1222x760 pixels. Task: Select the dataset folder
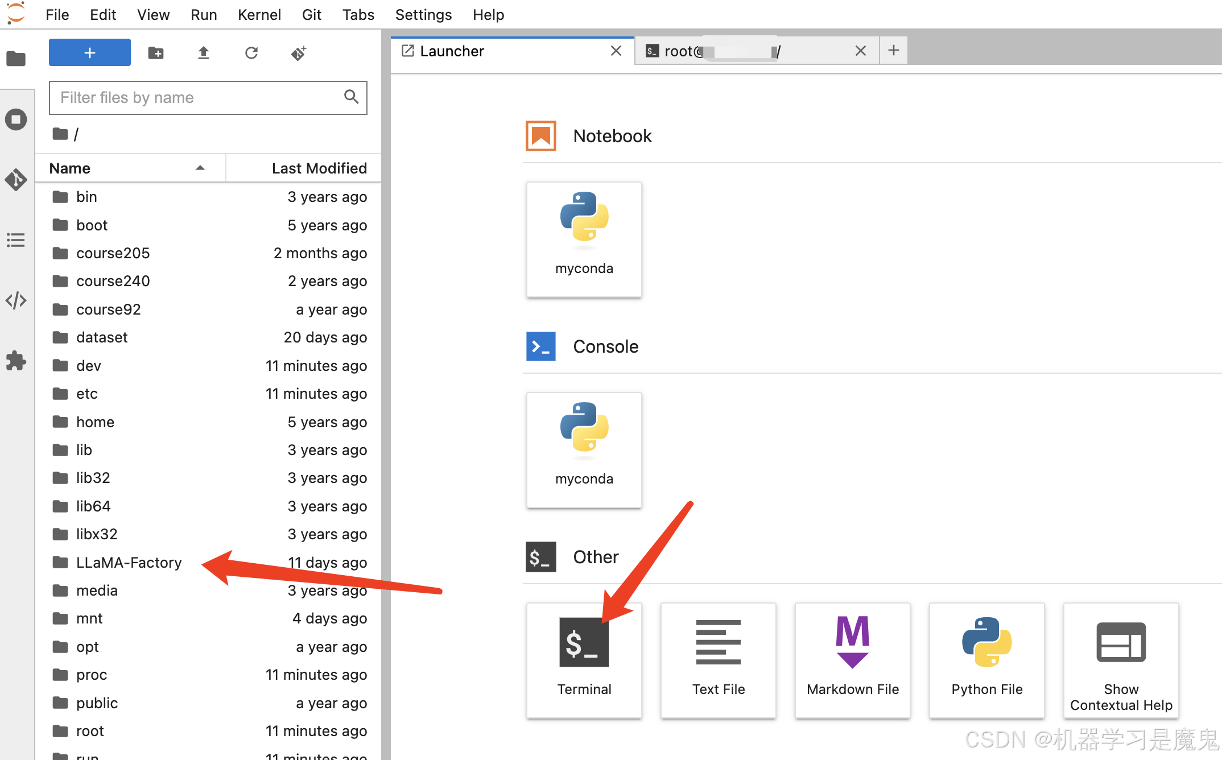point(208,337)
